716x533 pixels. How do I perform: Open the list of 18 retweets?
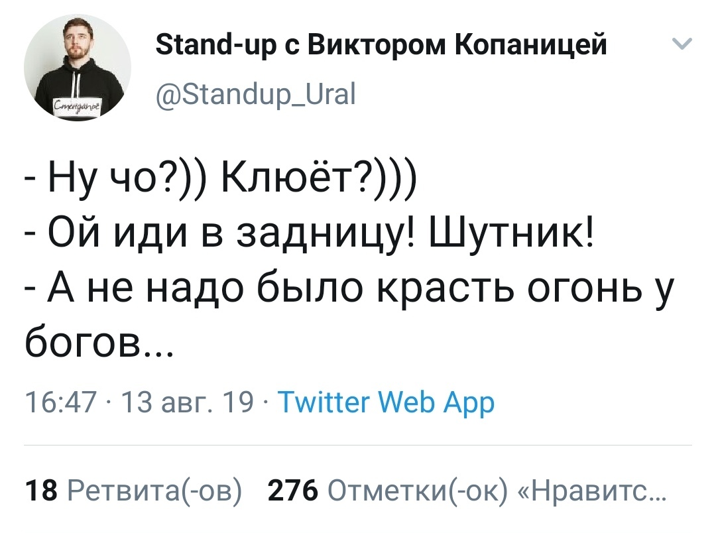click(133, 492)
